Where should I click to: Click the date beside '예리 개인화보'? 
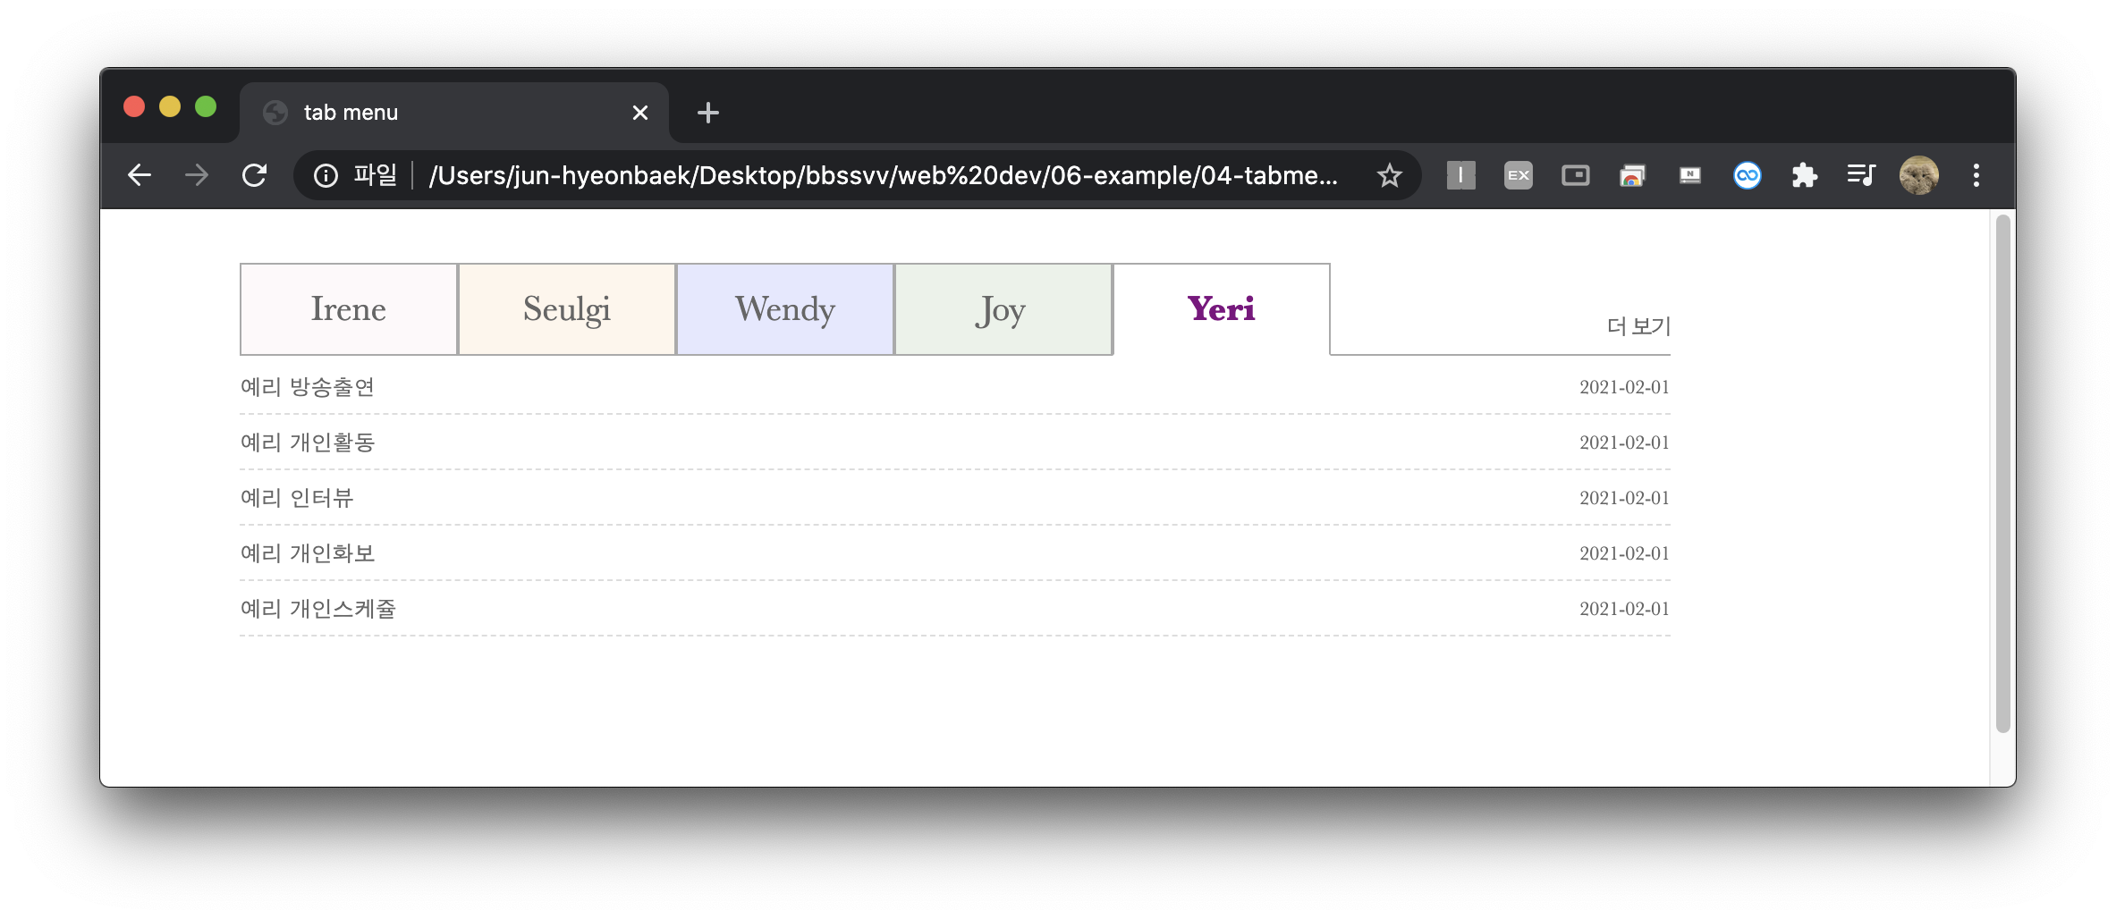click(1624, 553)
